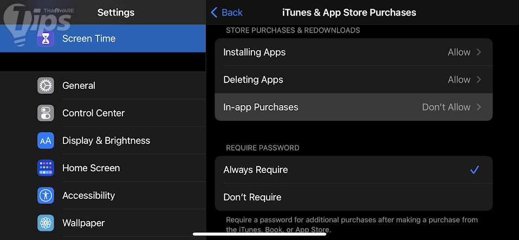This screenshot has height=240, width=519.
Task: Tap the Back chevron arrow icon
Action: tap(215, 12)
